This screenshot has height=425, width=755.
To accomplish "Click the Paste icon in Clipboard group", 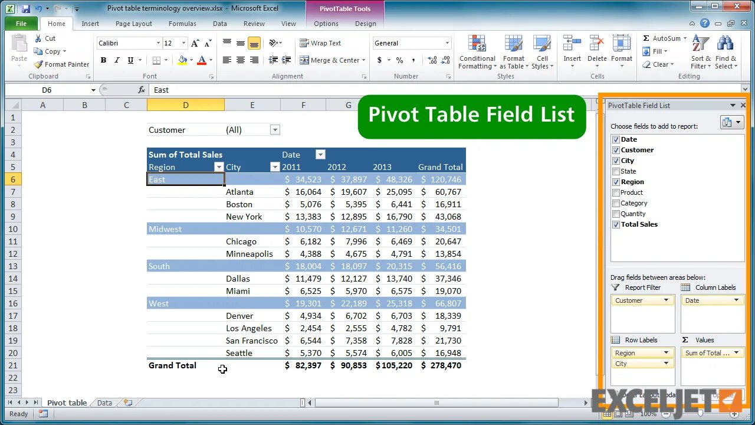I will (x=19, y=45).
